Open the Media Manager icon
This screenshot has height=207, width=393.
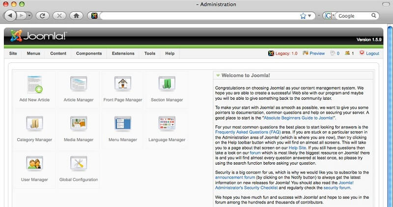click(x=79, y=124)
